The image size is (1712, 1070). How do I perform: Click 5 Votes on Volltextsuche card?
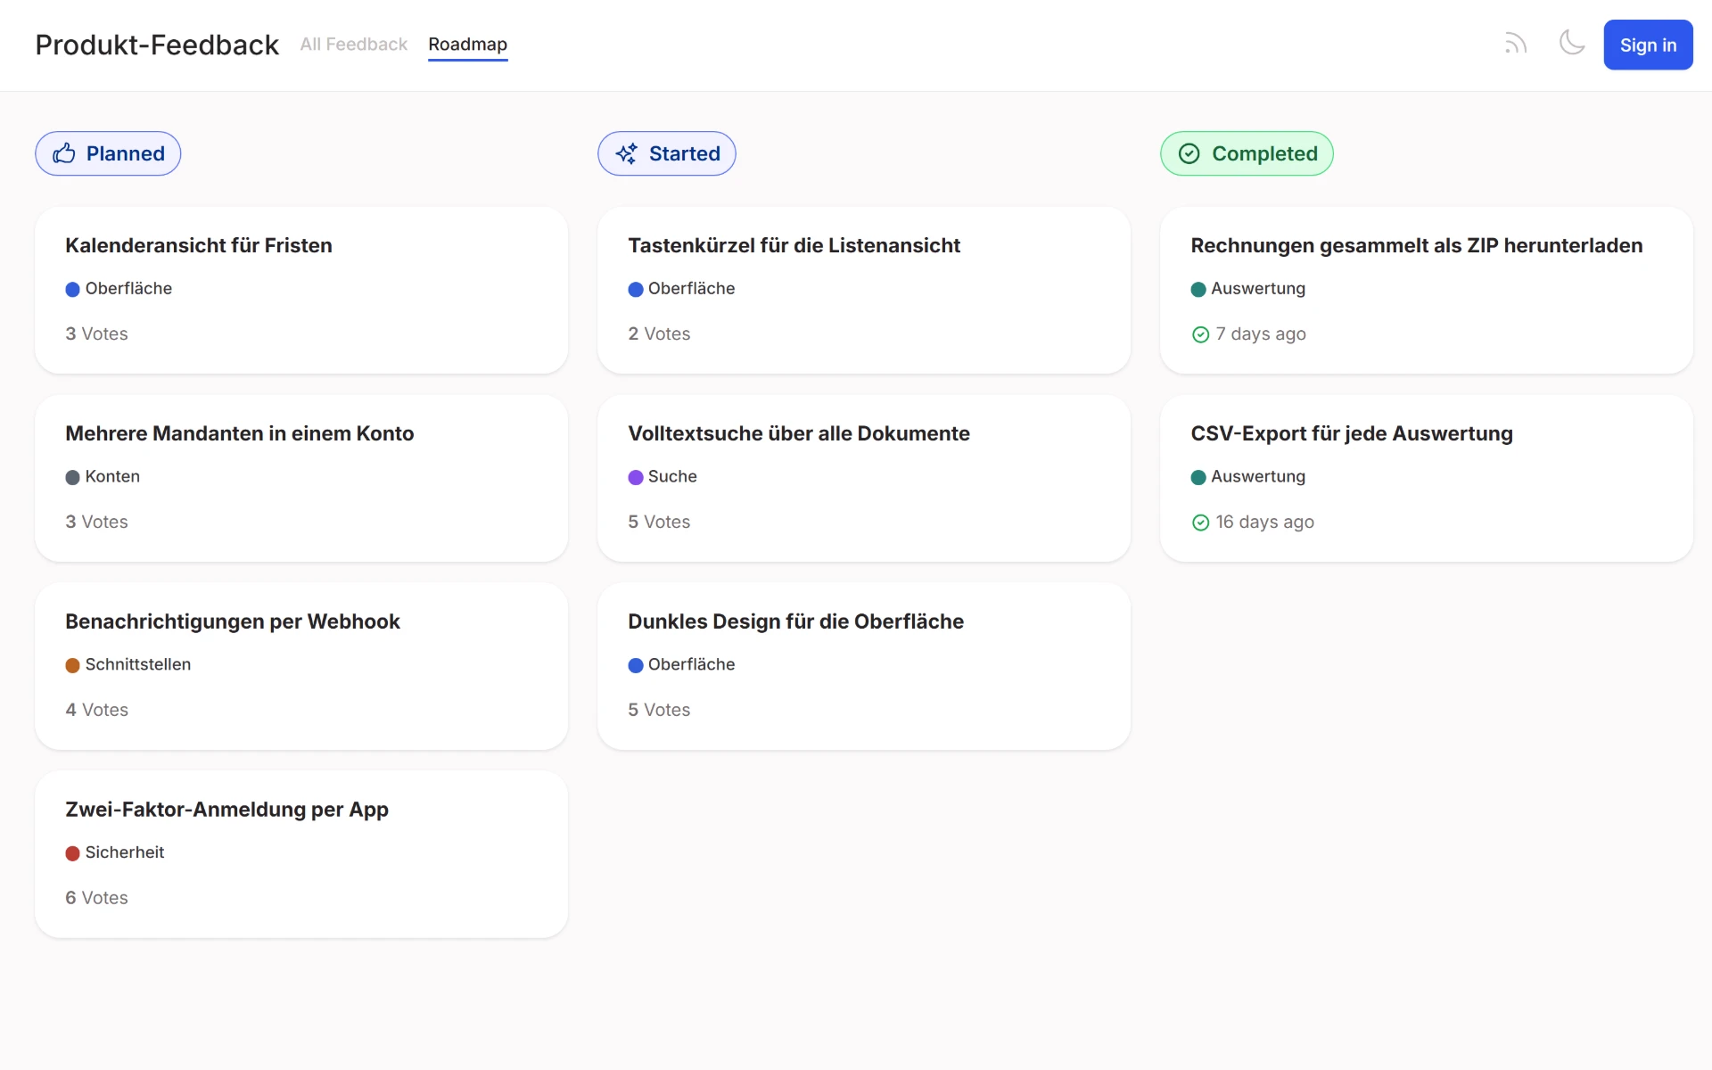pos(659,522)
